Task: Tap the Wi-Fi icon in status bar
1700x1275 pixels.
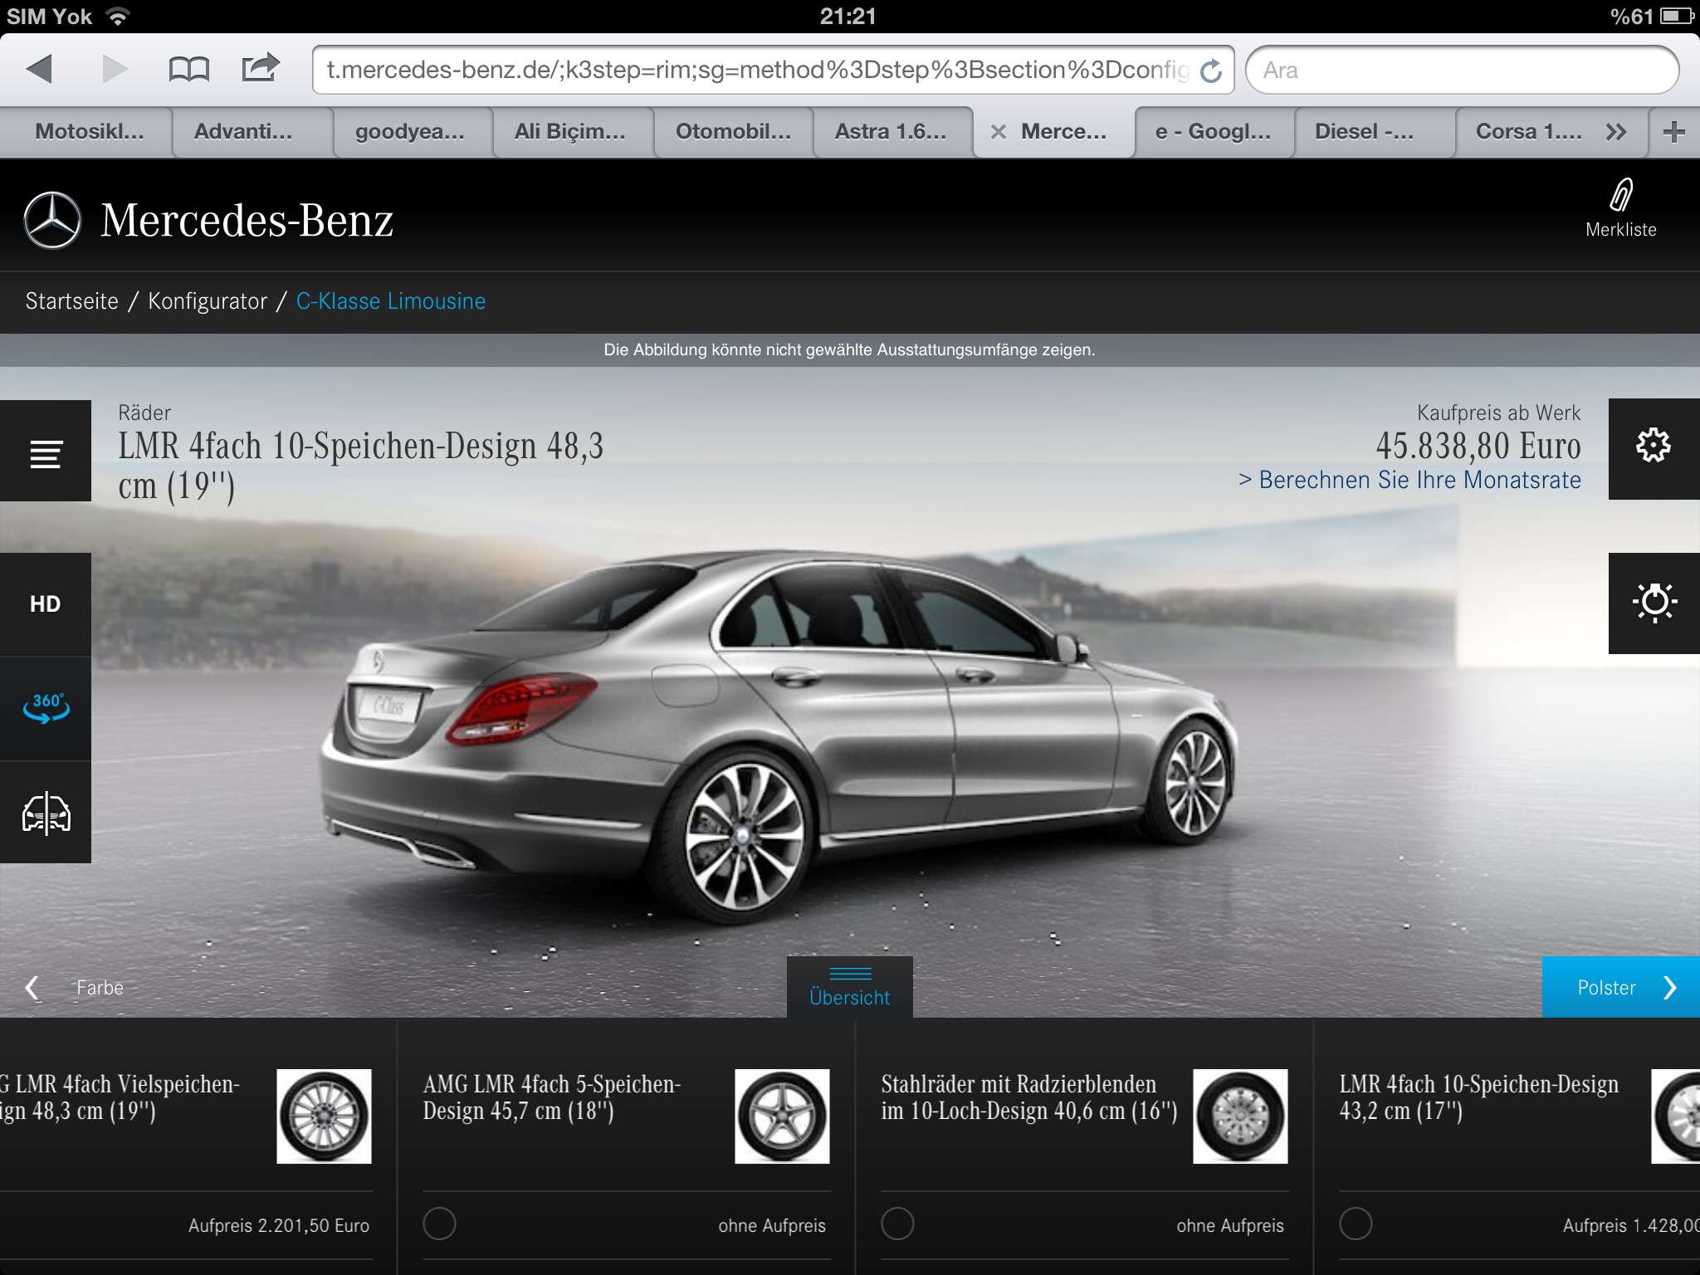Action: coord(119,16)
